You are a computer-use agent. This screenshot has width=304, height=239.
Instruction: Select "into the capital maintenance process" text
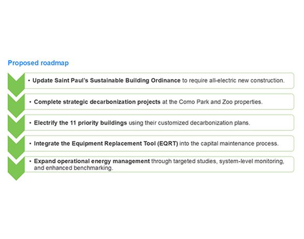point(229,143)
